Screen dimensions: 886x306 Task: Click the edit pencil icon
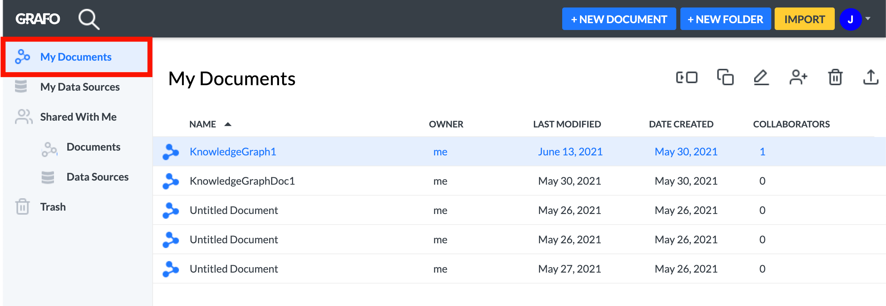[x=761, y=77]
